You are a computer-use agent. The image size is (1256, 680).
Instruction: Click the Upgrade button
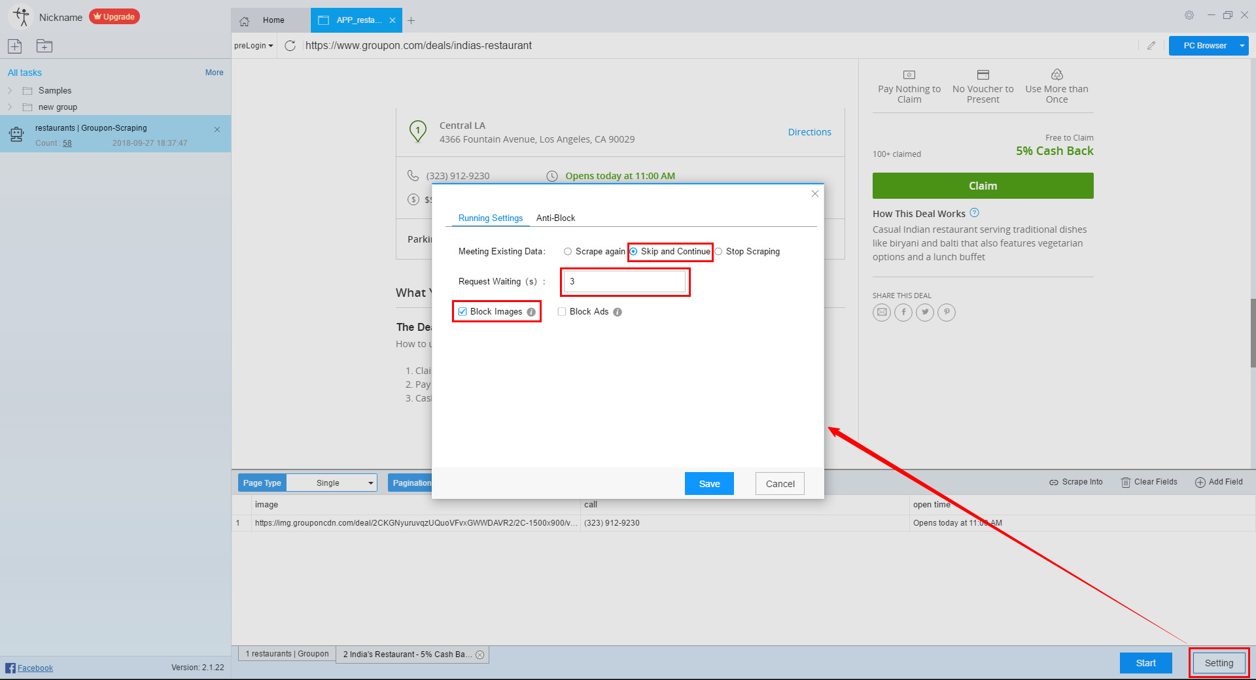tap(114, 16)
